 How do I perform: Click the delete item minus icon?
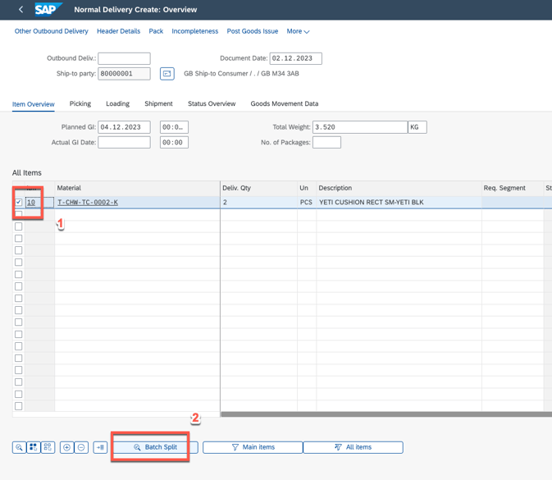pos(81,447)
